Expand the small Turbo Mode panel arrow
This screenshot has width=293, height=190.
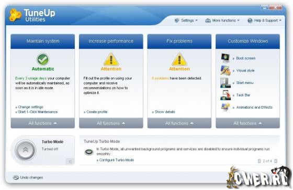[70, 161]
